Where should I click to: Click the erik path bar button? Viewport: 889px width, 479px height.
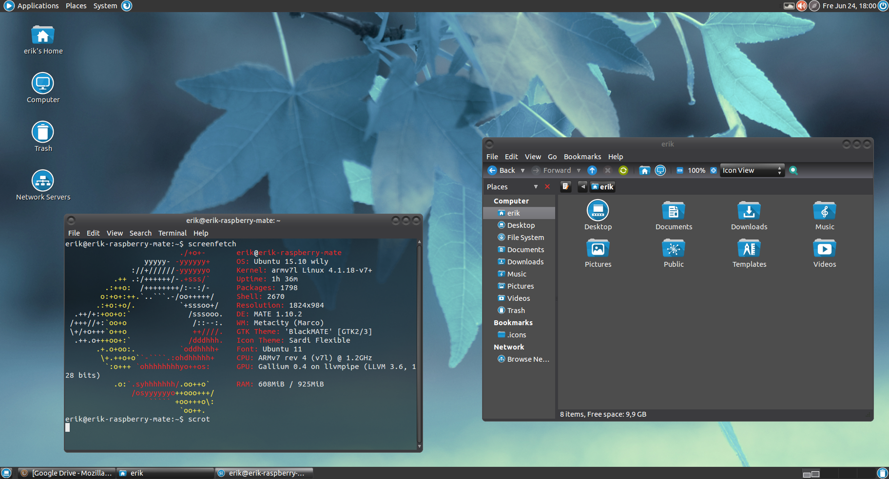click(x=602, y=186)
